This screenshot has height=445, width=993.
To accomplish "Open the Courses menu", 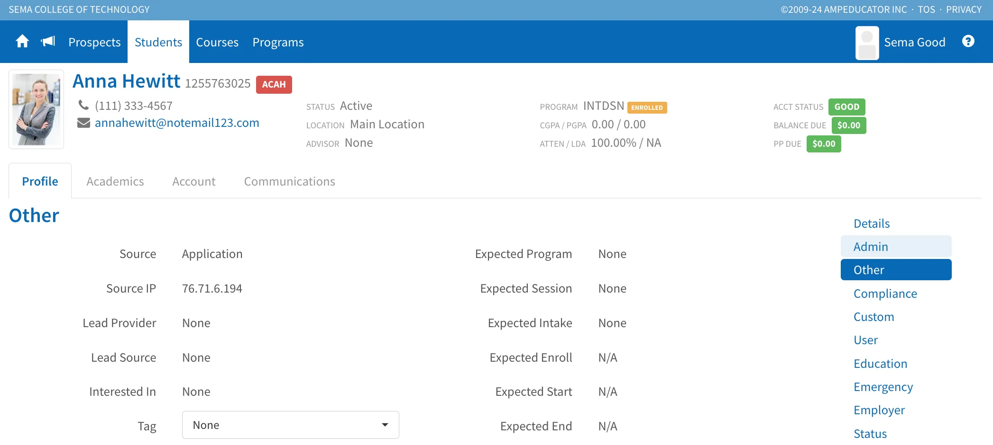I will [217, 42].
